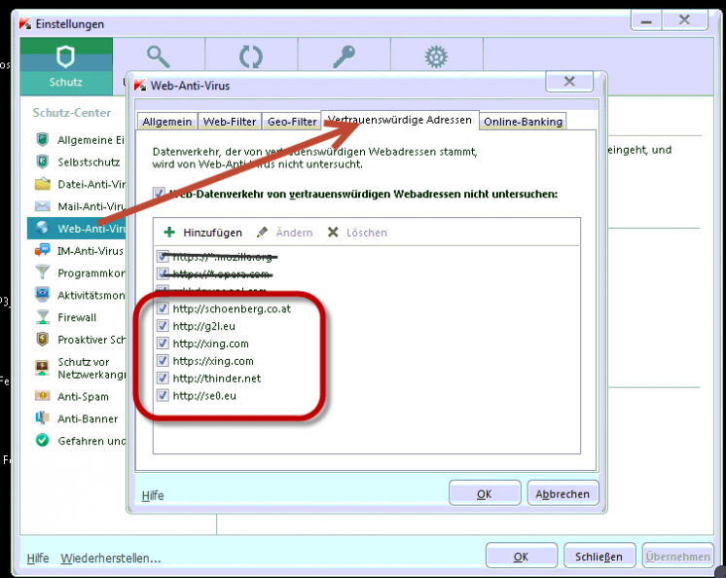The image size is (726, 578).
Task: Open the scan magnifier tab
Action: click(x=159, y=56)
